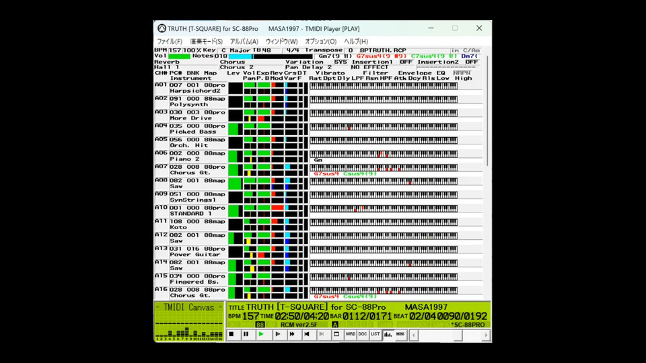The width and height of the screenshot is (646, 363).
Task: Click the TMIDI Player app icon in title bar
Action: coord(161,28)
